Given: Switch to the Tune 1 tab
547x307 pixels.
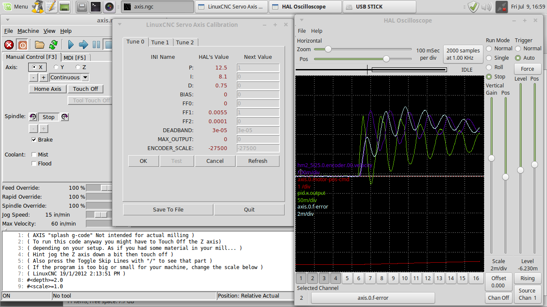Looking at the screenshot, I should click(160, 42).
